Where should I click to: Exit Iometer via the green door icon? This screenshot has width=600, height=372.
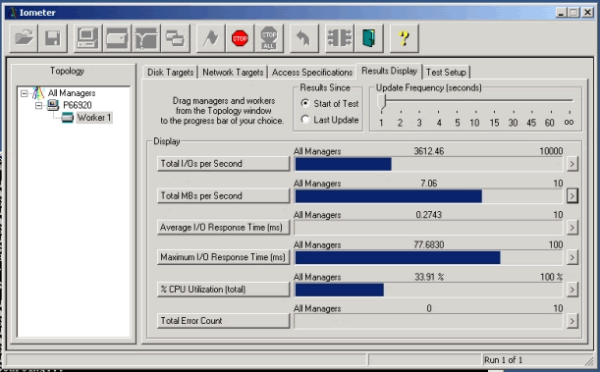368,38
